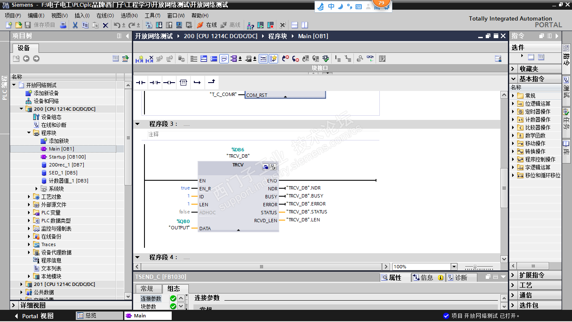Viewport: 572px width, 322px height.
Task: Toggle network comments speech-bubble icon
Action: 224,59
